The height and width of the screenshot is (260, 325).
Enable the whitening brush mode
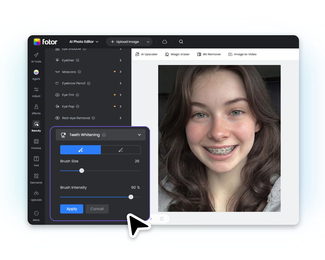80,149
